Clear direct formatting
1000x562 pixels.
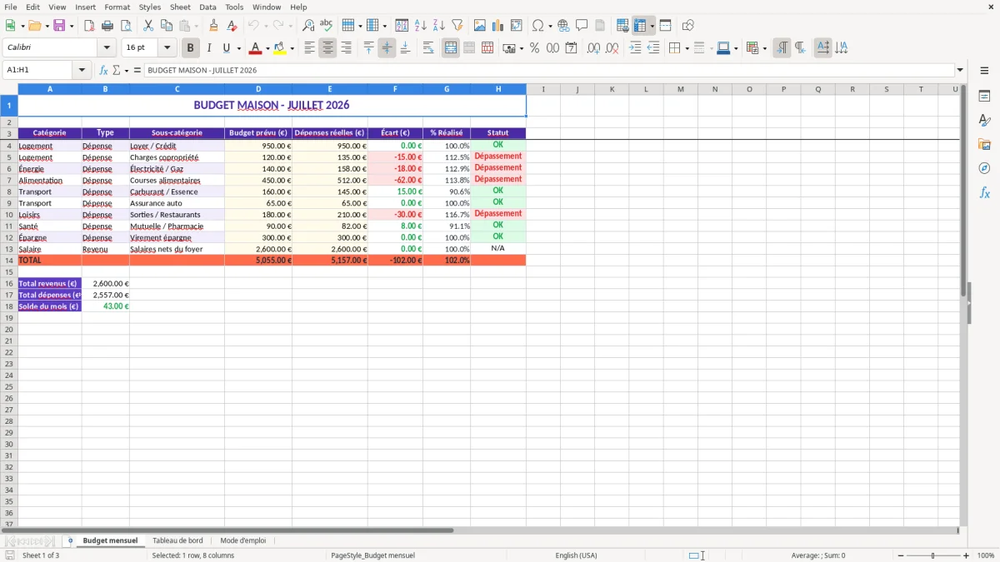point(232,26)
